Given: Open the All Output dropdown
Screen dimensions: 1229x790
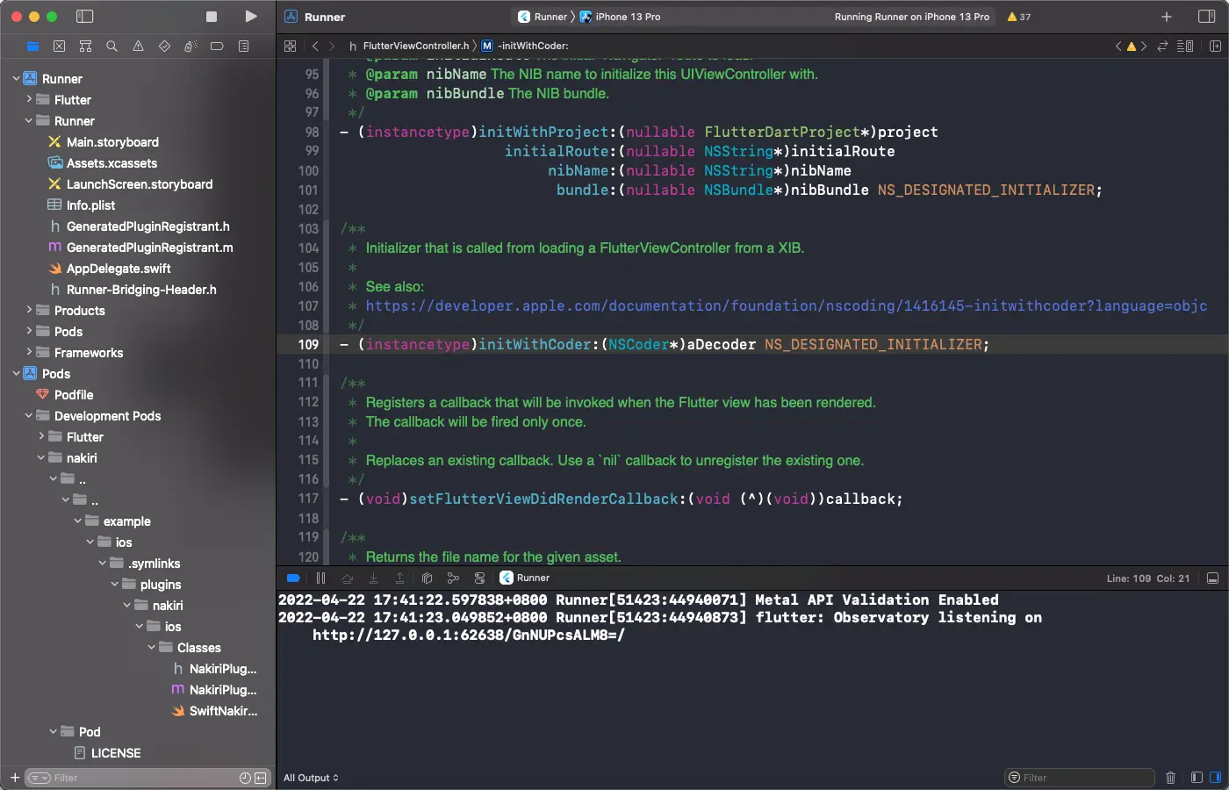Looking at the screenshot, I should 311,778.
